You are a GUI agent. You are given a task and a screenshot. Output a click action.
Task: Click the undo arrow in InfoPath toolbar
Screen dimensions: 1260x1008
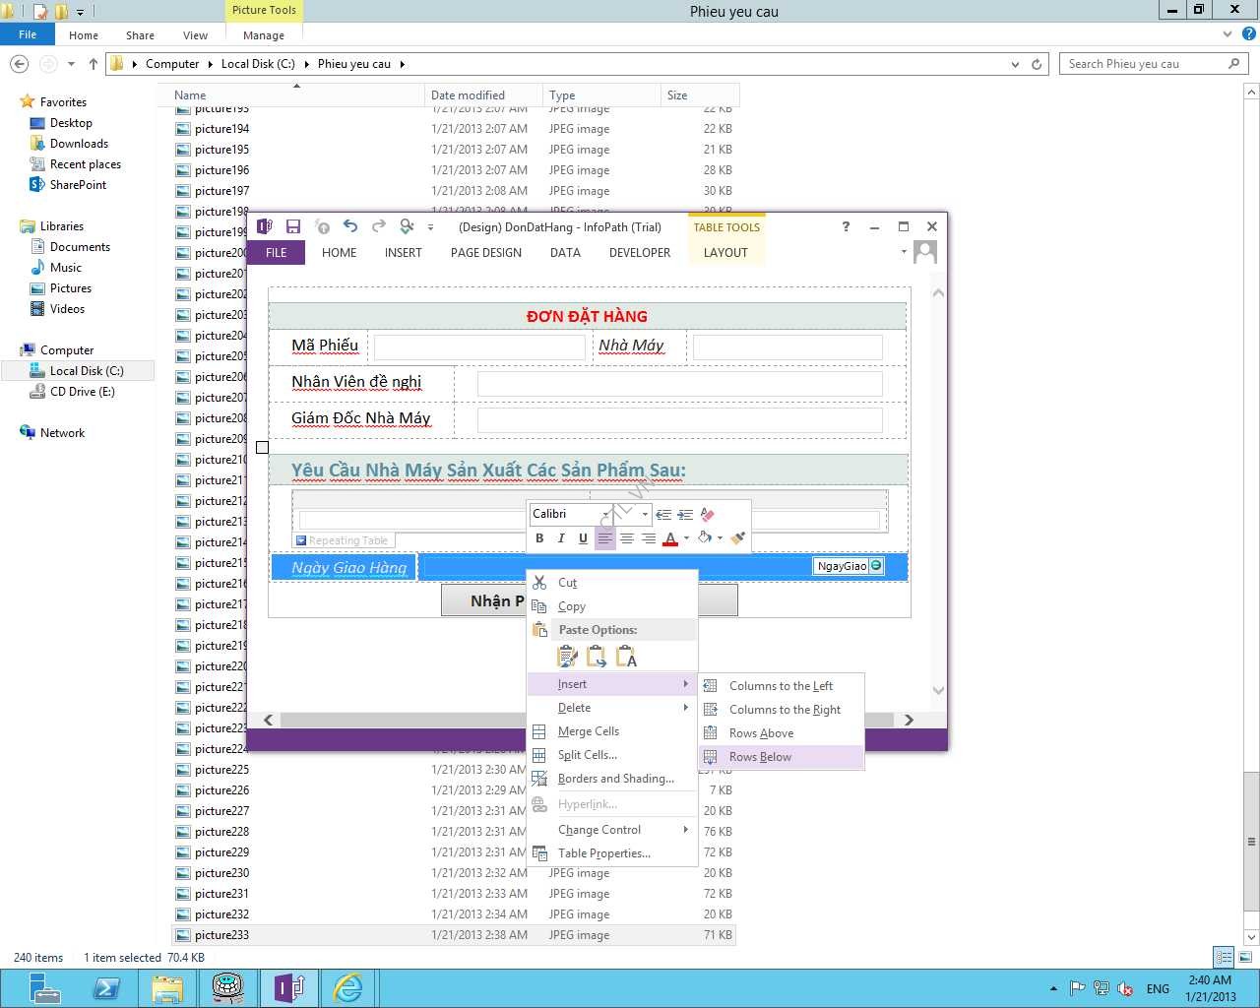click(x=350, y=226)
